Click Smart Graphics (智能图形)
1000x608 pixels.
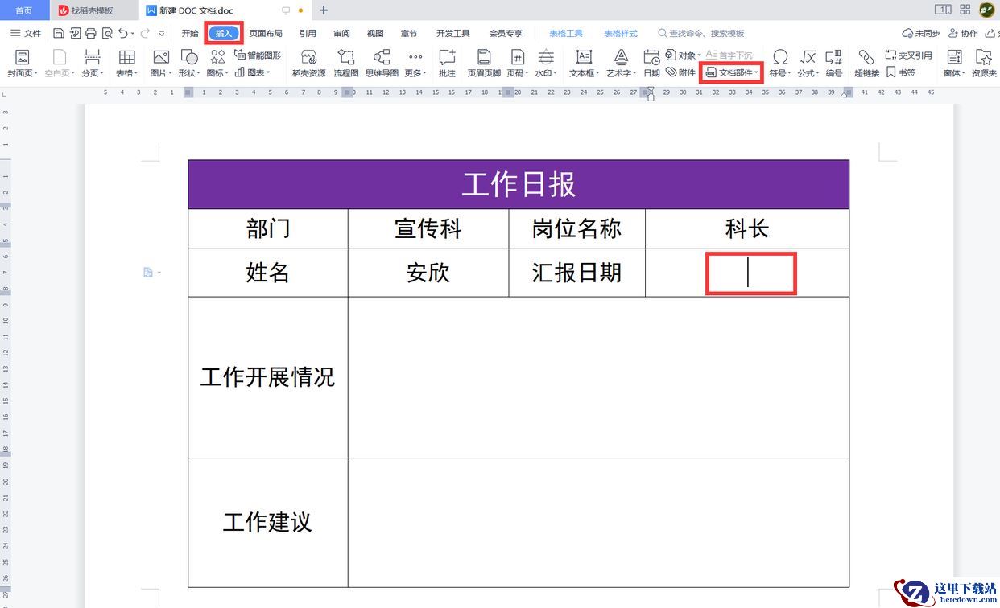(258, 55)
